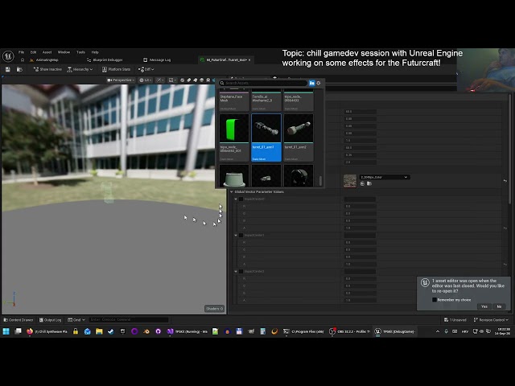Image resolution: width=515 pixels, height=386 pixels.
Task: Open asset picker settings gear
Action: (319, 83)
